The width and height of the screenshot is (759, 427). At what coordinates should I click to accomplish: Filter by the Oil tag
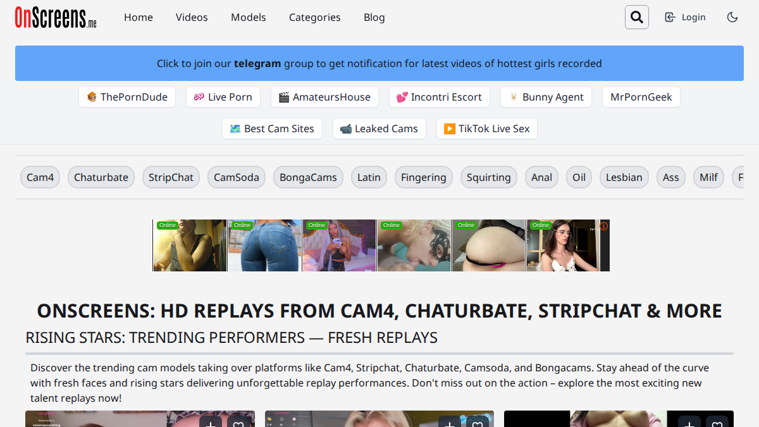pyautogui.click(x=579, y=177)
